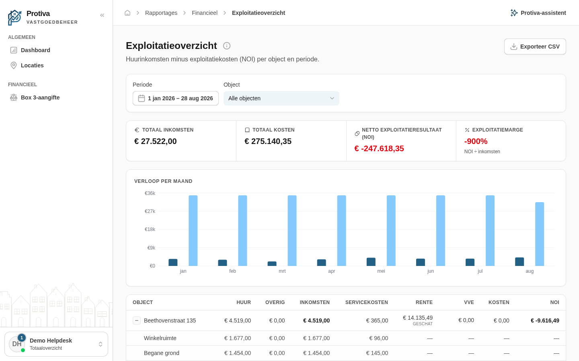579x361 pixels.
Task: Click the sparkle icon of Protiva-assistent
Action: tap(514, 13)
